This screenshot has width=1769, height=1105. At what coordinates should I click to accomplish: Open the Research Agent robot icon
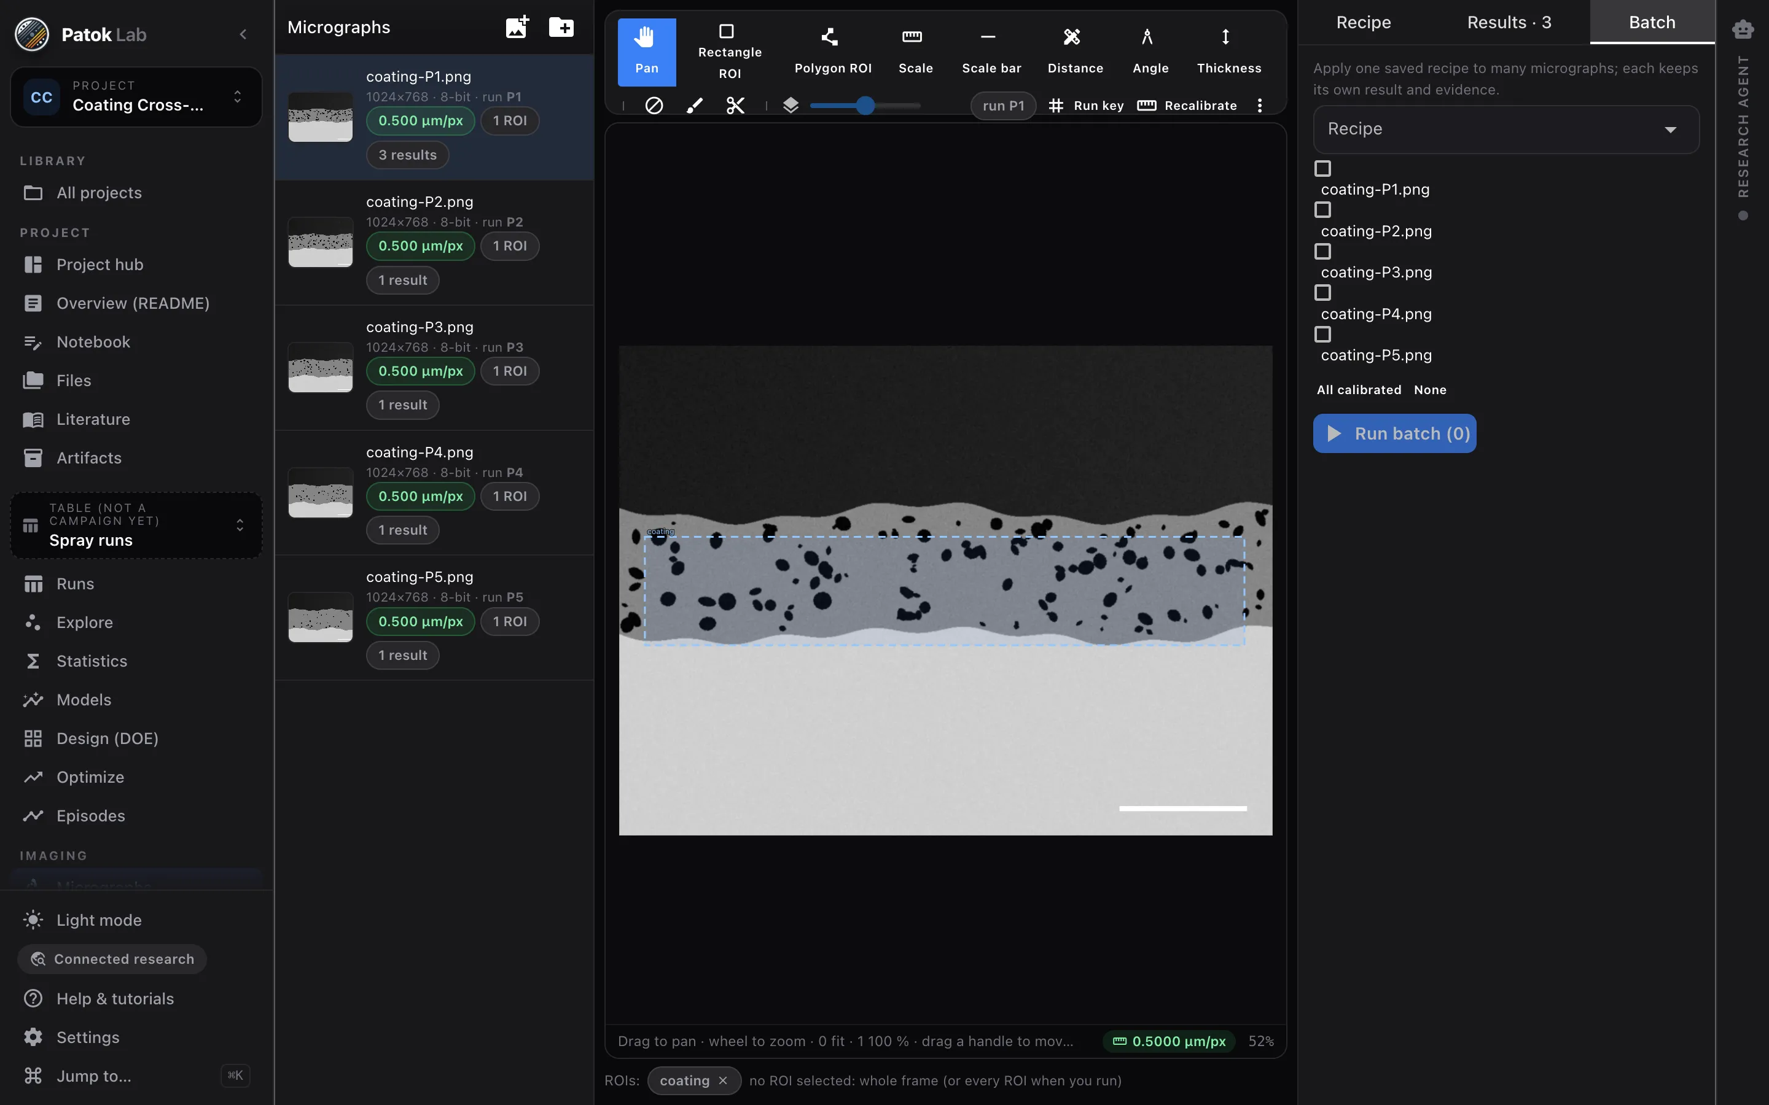[x=1743, y=29]
